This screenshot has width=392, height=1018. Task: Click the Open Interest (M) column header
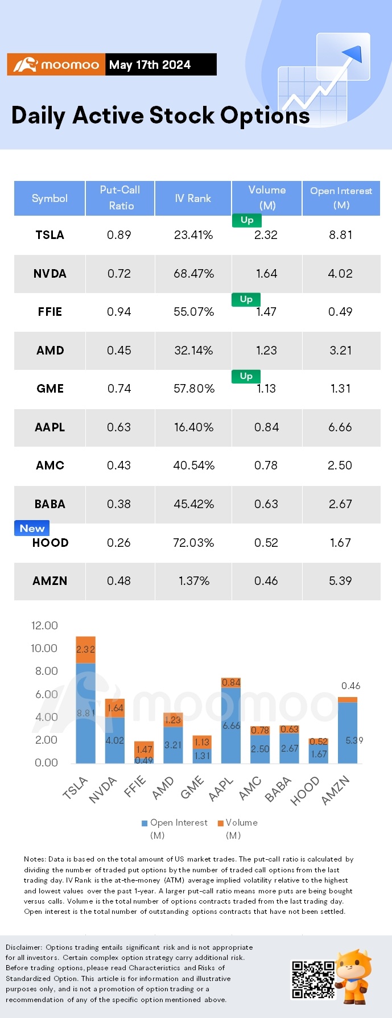pyautogui.click(x=341, y=198)
